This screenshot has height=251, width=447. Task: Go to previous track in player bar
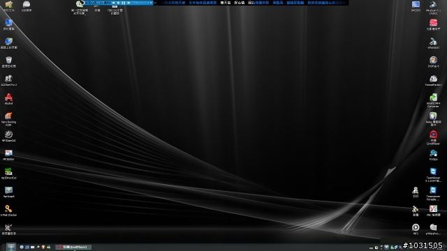pyautogui.click(x=113, y=3)
